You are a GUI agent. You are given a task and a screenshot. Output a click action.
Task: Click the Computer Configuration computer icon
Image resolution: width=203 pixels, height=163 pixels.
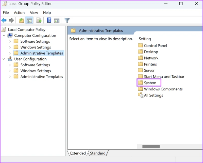pyautogui.click(x=10, y=35)
